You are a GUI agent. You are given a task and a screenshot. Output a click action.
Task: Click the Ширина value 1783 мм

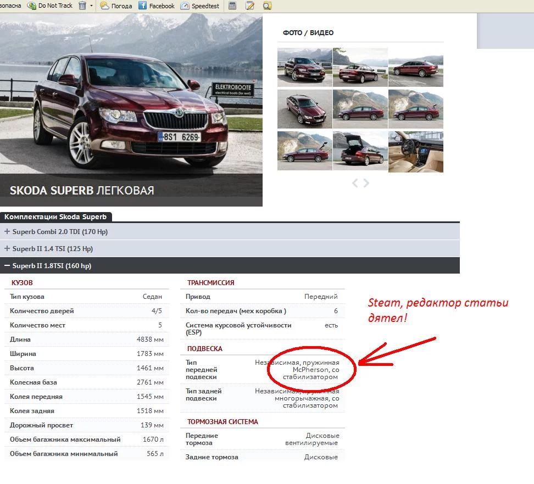point(150,354)
